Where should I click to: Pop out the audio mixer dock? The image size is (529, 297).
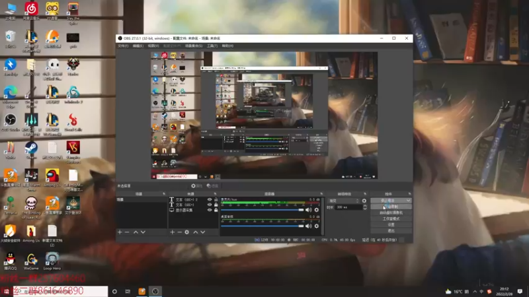321,194
